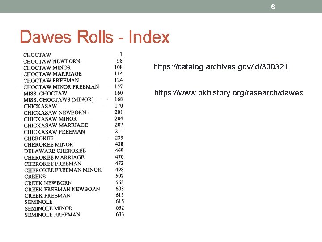The height and width of the screenshot is (242, 322).
Task: Select the CHOCTAW MINOR entry
Action: pyautogui.click(x=47, y=68)
